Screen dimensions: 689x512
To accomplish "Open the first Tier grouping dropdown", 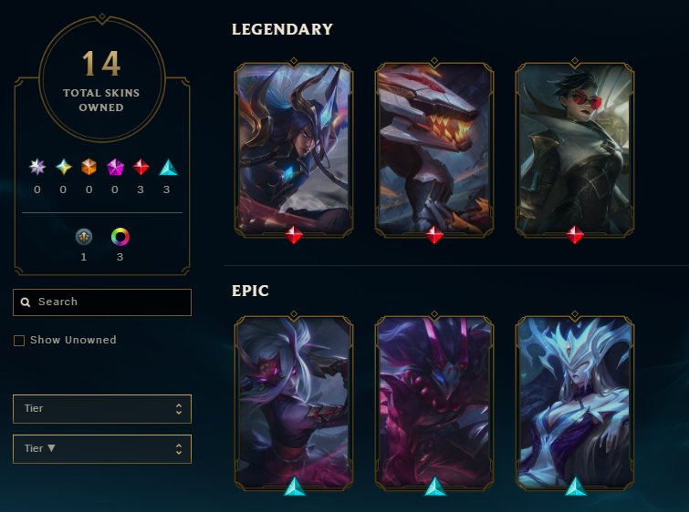I will [102, 409].
